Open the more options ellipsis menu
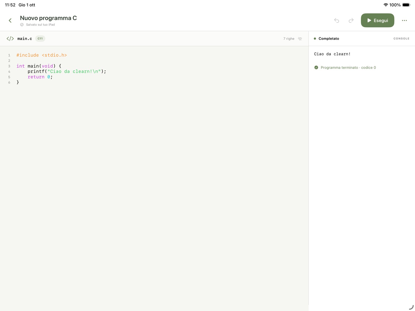415x311 pixels. coord(404,20)
